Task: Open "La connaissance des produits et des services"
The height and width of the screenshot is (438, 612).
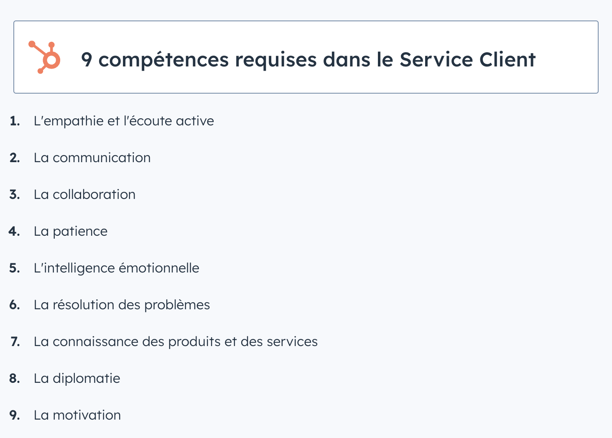Action: coord(176,341)
